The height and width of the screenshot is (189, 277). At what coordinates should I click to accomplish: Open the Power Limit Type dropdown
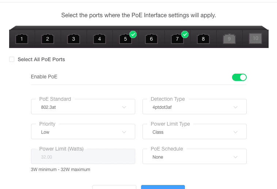coord(194,131)
